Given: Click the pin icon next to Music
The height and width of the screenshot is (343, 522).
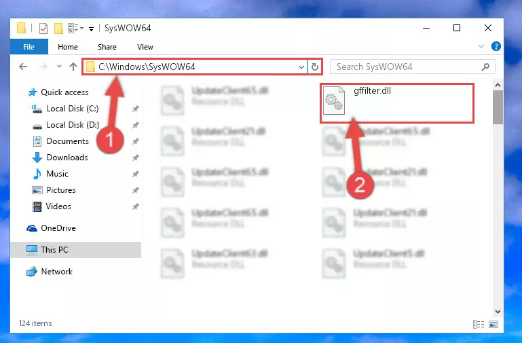Looking at the screenshot, I should click(136, 174).
